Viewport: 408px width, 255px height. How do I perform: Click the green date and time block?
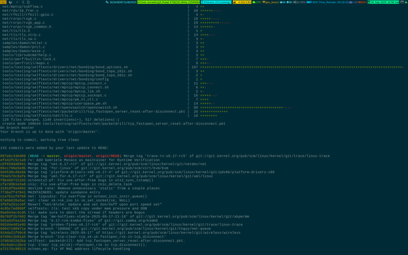pos(383,2)
